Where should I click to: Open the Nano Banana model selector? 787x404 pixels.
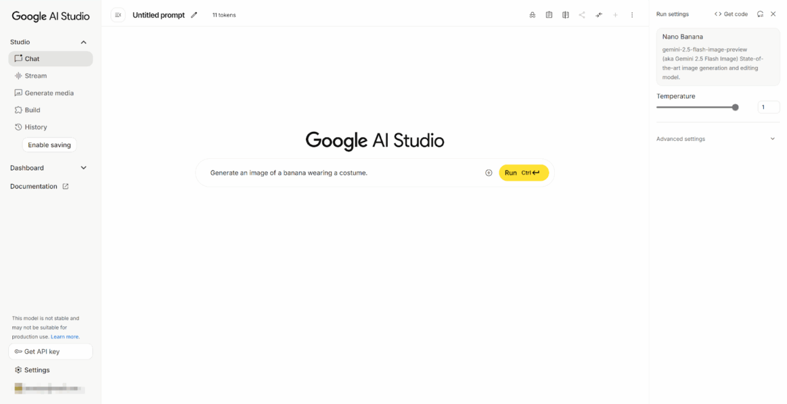tap(718, 57)
